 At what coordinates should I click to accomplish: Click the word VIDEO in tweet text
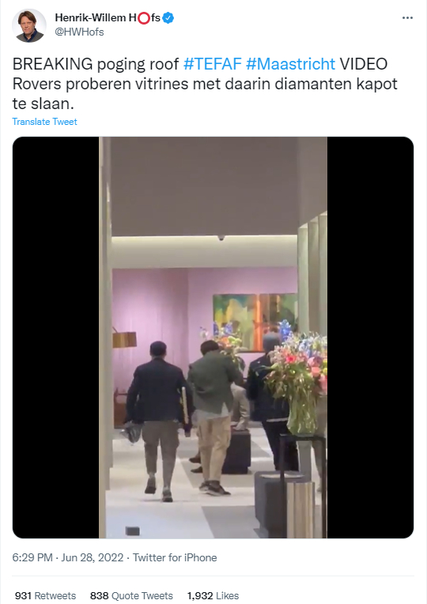(x=364, y=64)
